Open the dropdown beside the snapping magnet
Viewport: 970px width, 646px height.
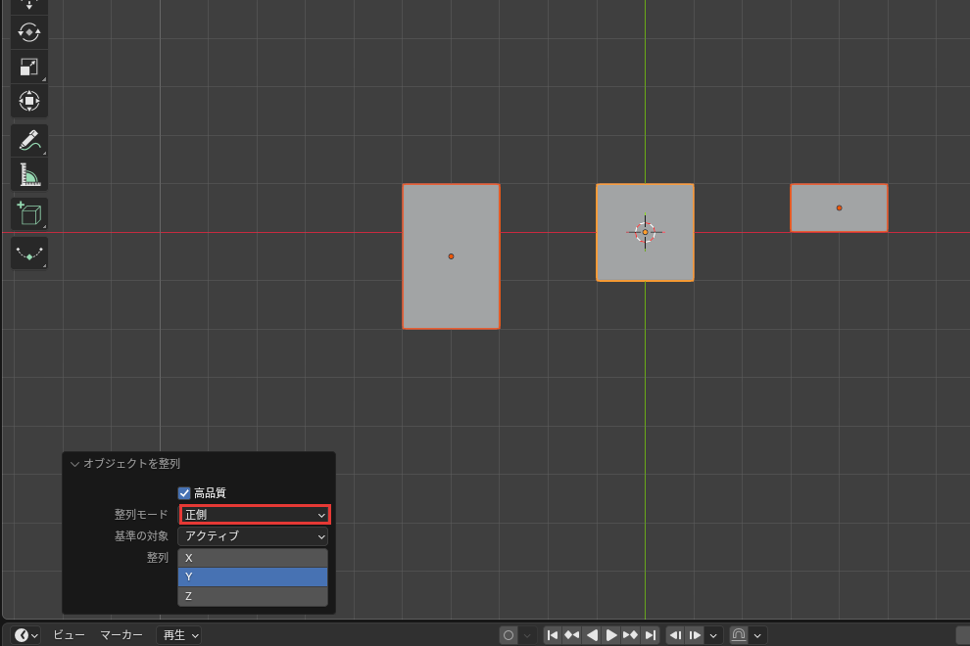[757, 635]
